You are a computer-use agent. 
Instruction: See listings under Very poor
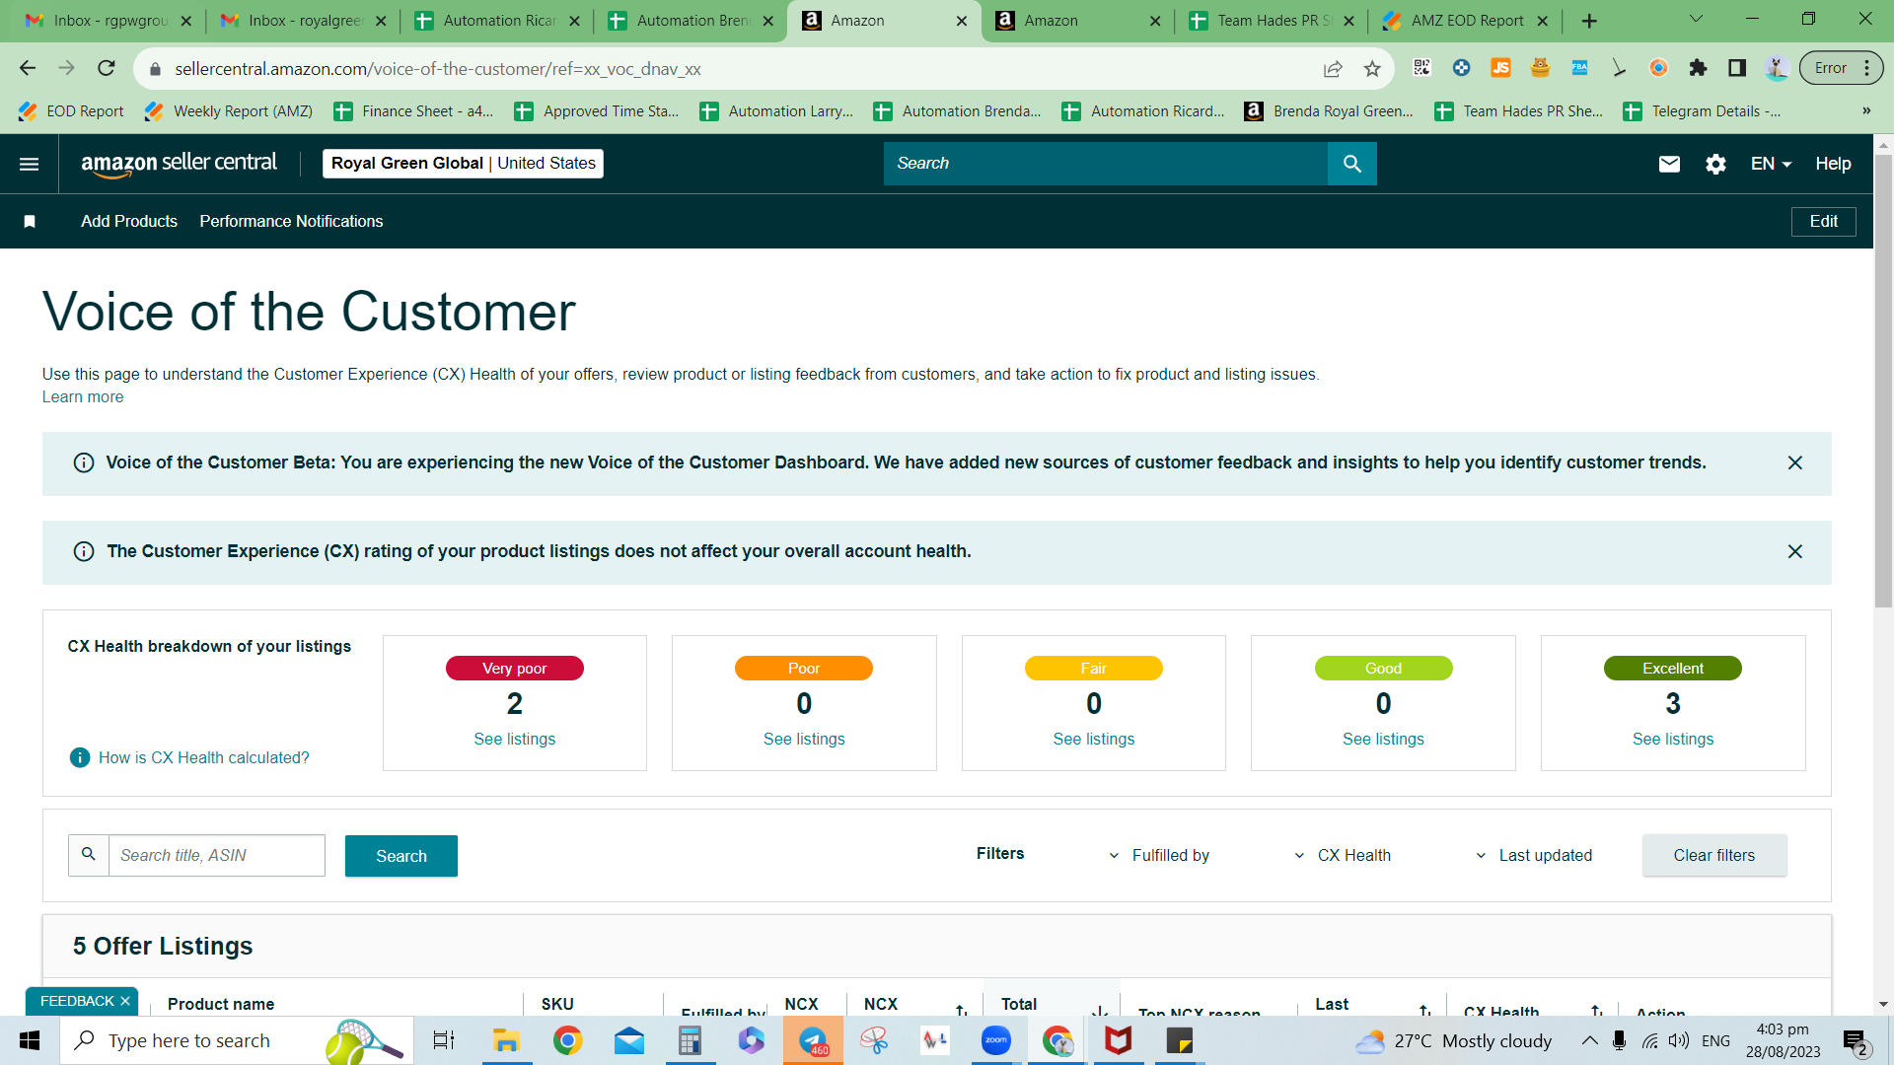(514, 740)
